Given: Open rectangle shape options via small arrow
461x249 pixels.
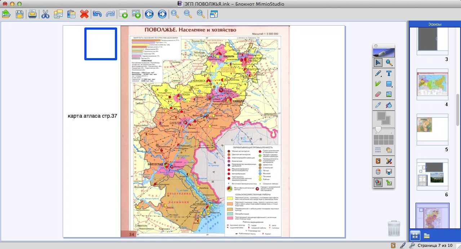Looking at the screenshot, I should 393,87.
